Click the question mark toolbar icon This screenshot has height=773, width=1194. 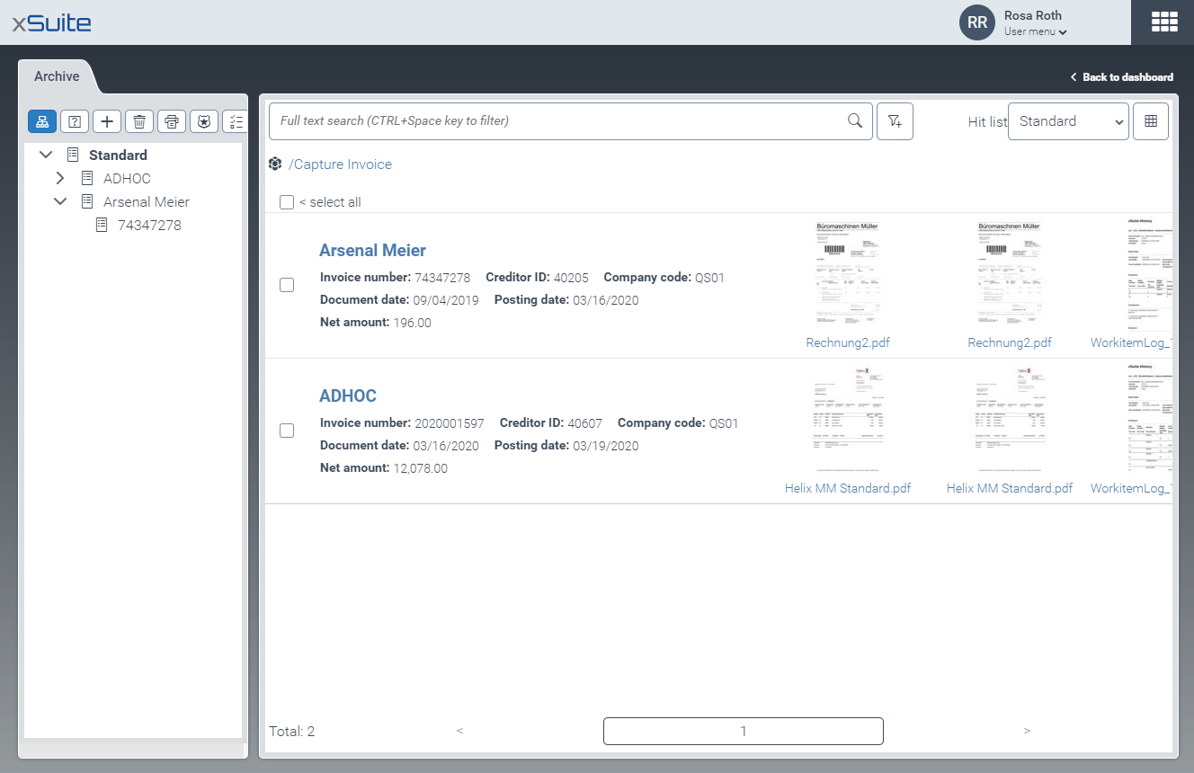coord(75,121)
